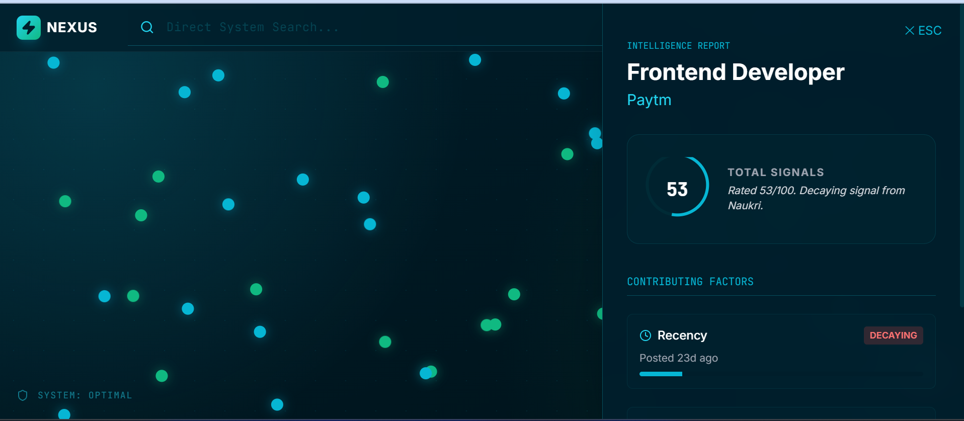Click the green node nearest the search bar
Screen dimensions: 964x421
[383, 82]
